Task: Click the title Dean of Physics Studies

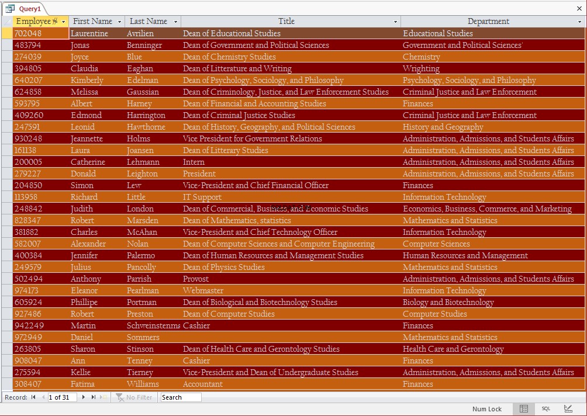Action: pos(291,267)
